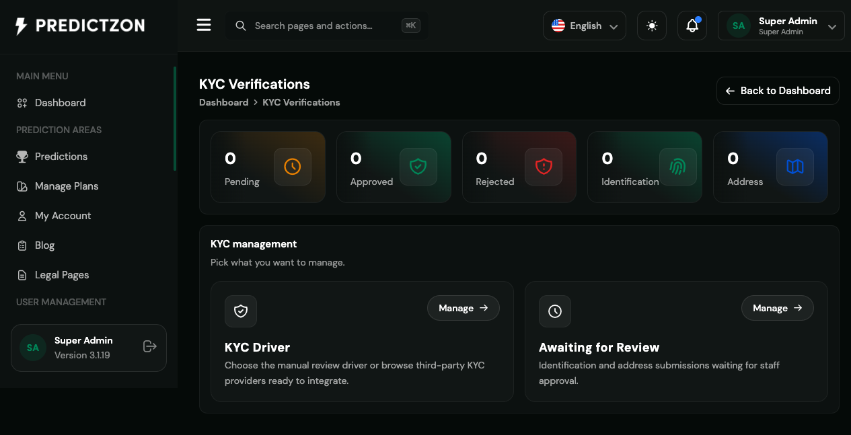Click the Awaiting for Review clock icon
This screenshot has height=435, width=851.
click(x=555, y=311)
